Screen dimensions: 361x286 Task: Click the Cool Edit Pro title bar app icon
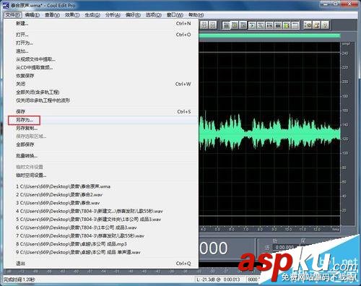[x=6, y=5]
